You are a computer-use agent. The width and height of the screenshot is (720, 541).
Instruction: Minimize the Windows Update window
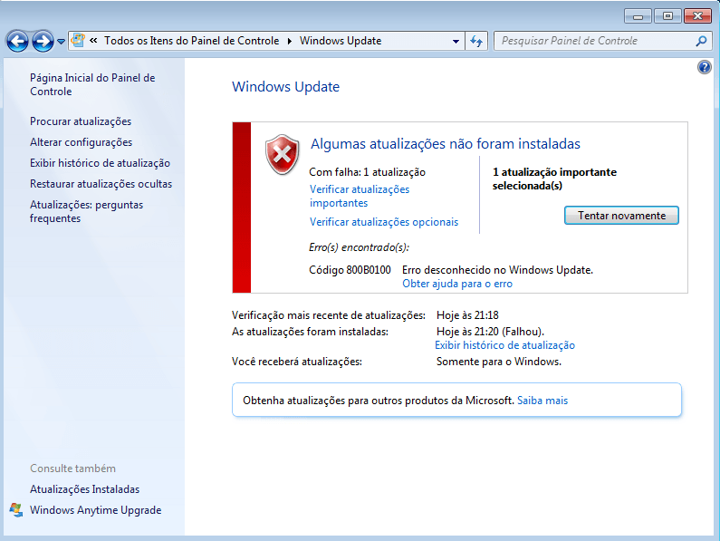pos(638,16)
